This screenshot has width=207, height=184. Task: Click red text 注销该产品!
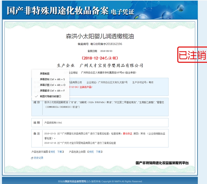click(86, 87)
